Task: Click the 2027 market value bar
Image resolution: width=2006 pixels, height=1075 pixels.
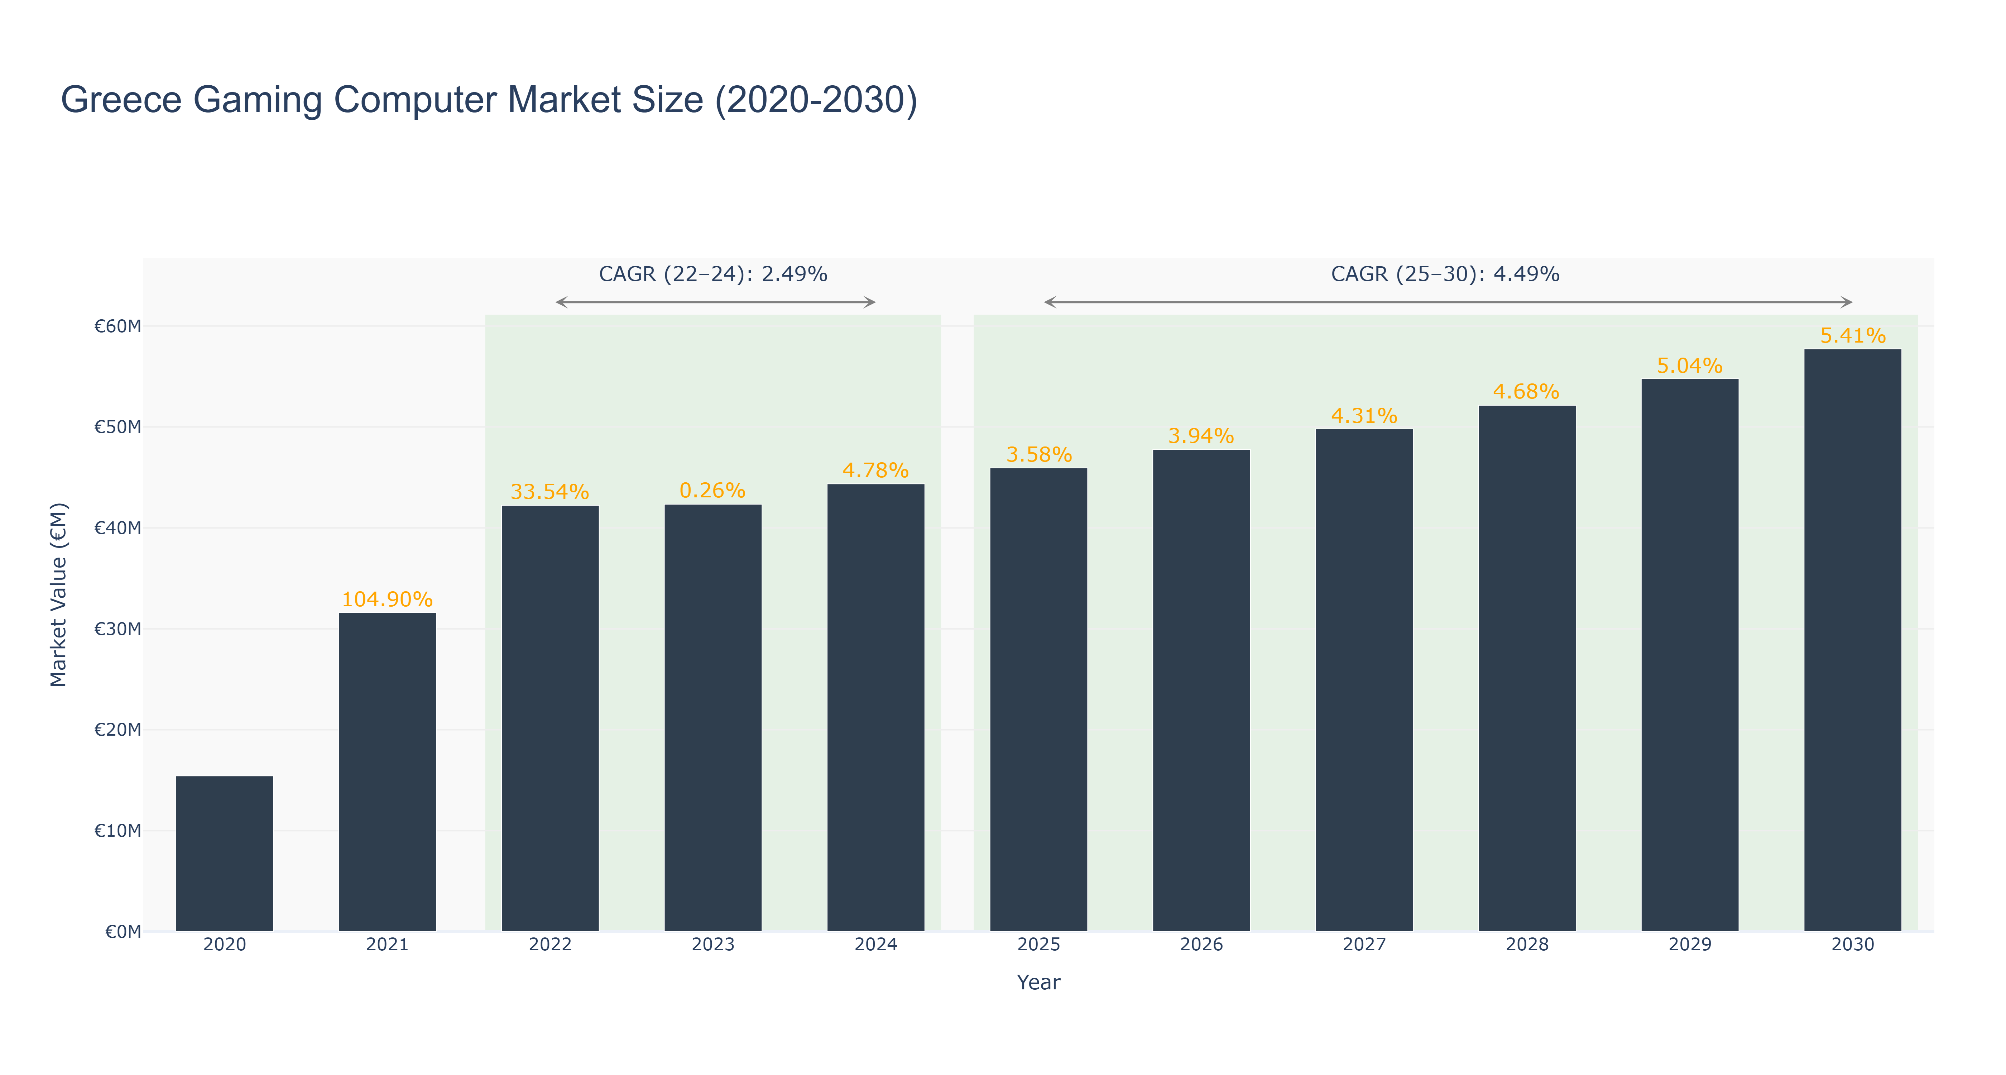Action: pyautogui.click(x=1364, y=681)
